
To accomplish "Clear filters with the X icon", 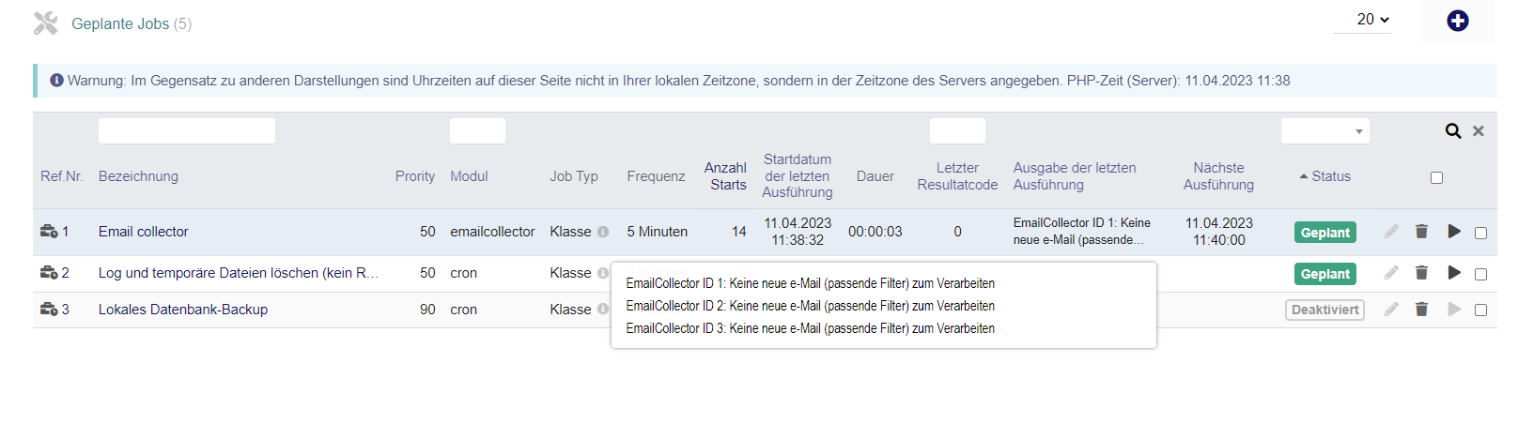I will point(1479,131).
